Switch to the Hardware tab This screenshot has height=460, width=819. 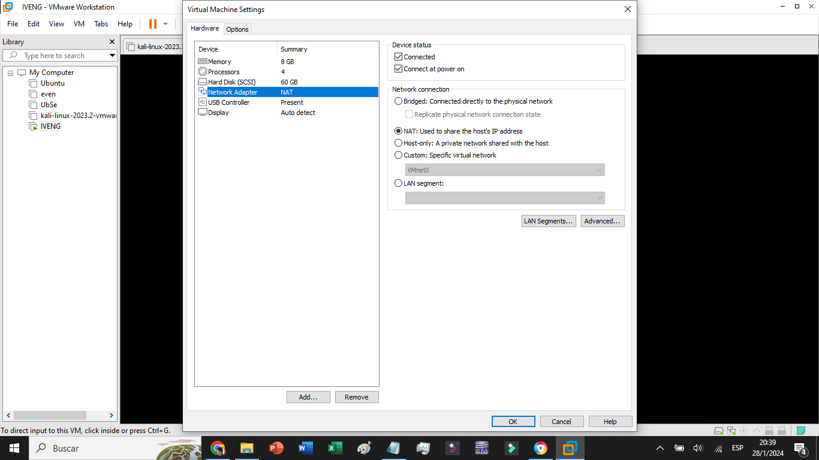pos(205,28)
